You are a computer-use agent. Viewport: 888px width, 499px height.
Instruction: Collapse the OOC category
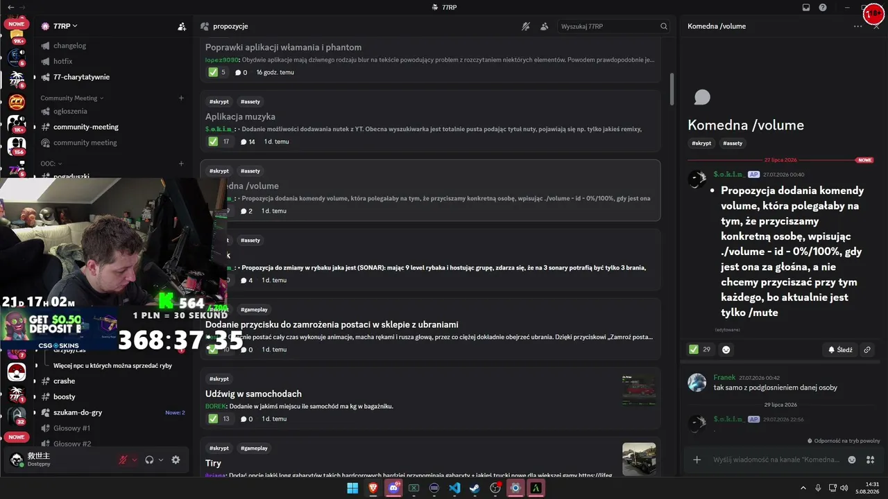click(x=50, y=164)
